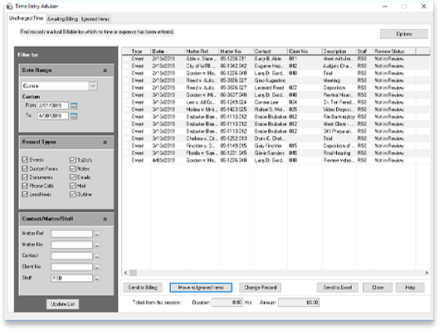This screenshot has height=330, width=439.
Task: Toggle the ToDo's record type checkbox
Action: (x=73, y=160)
